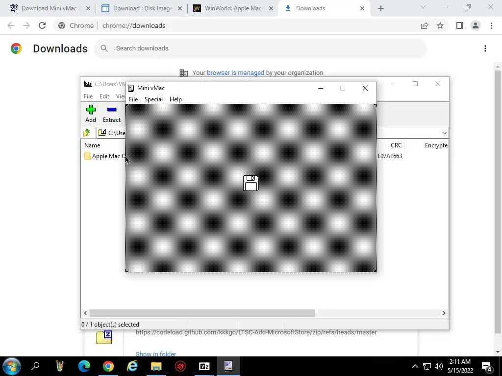502x376 pixels.
Task: Click the network tray icon
Action: point(427,366)
